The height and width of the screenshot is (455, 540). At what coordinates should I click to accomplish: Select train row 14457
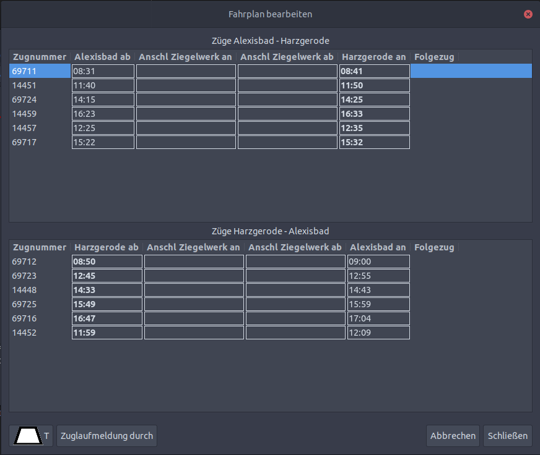271,128
